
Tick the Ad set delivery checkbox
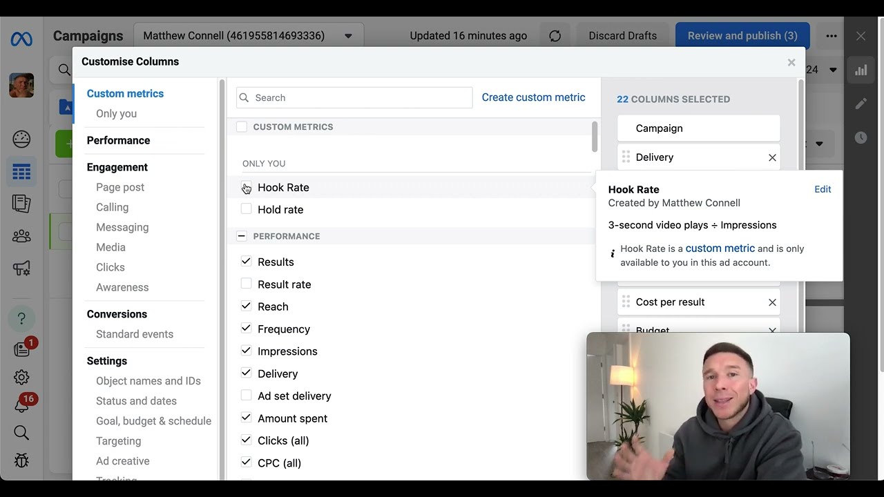pos(246,396)
